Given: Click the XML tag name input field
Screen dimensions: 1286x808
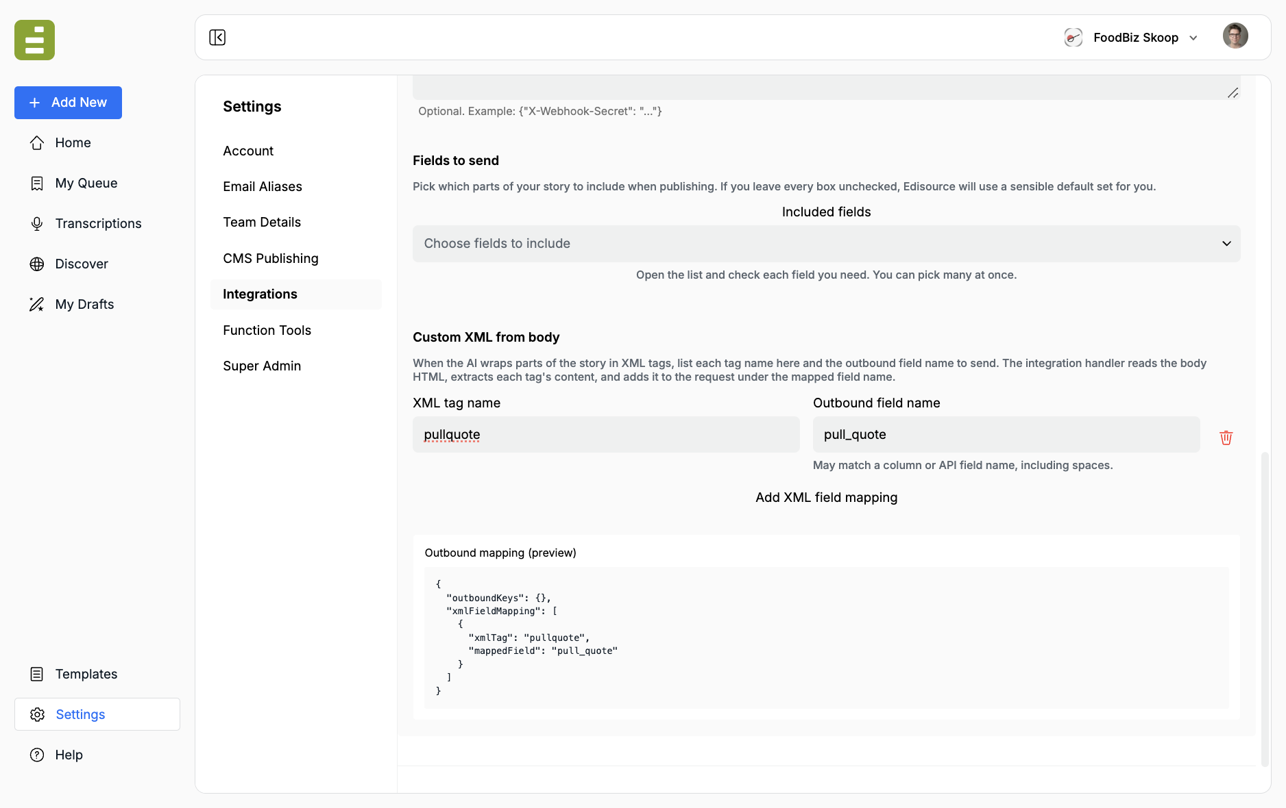Looking at the screenshot, I should click(606, 434).
